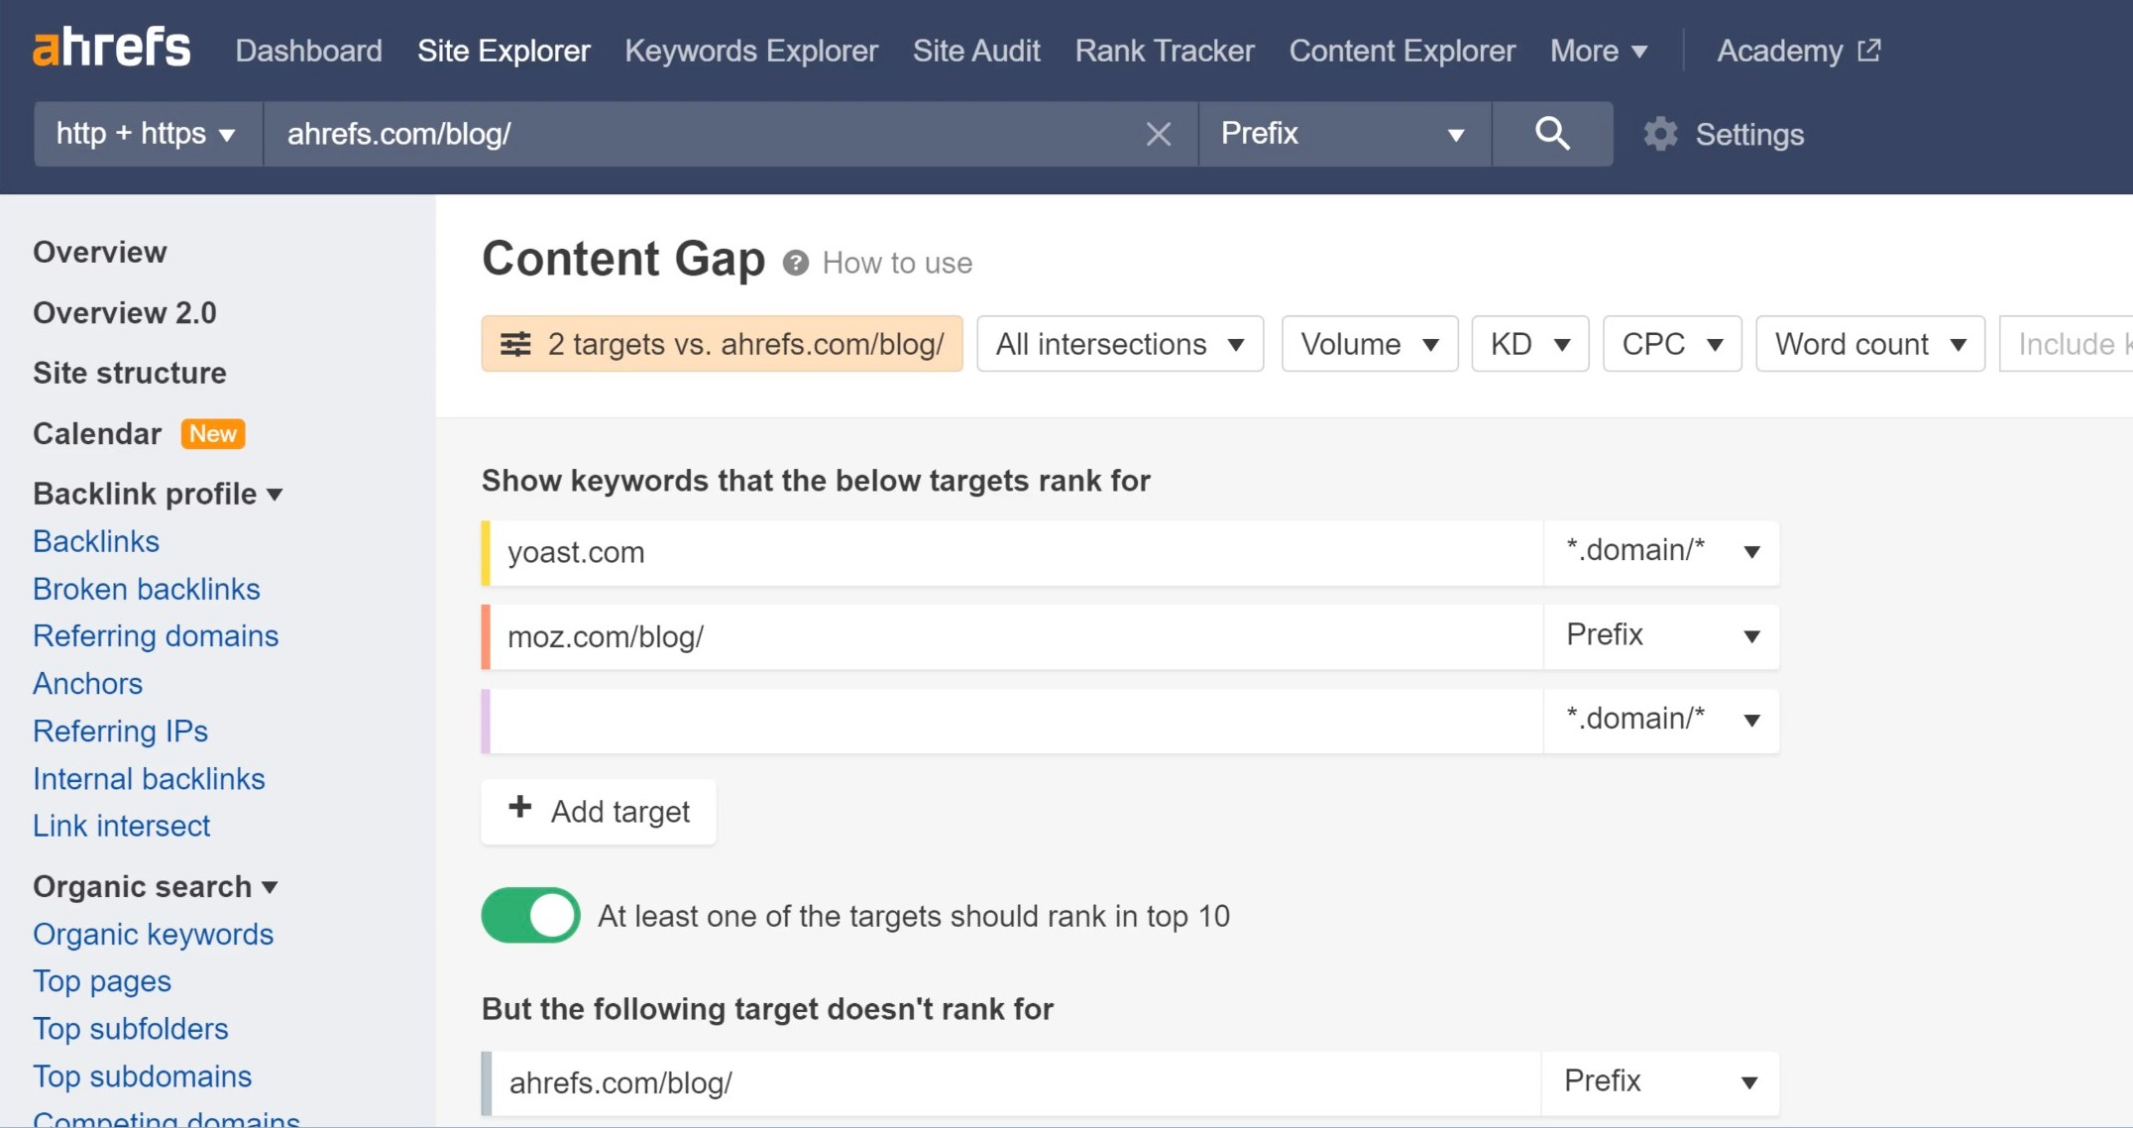This screenshot has width=2133, height=1128.
Task: Open Rank Tracker
Action: [x=1165, y=51]
